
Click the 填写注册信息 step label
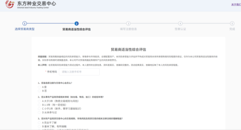(128, 29)
